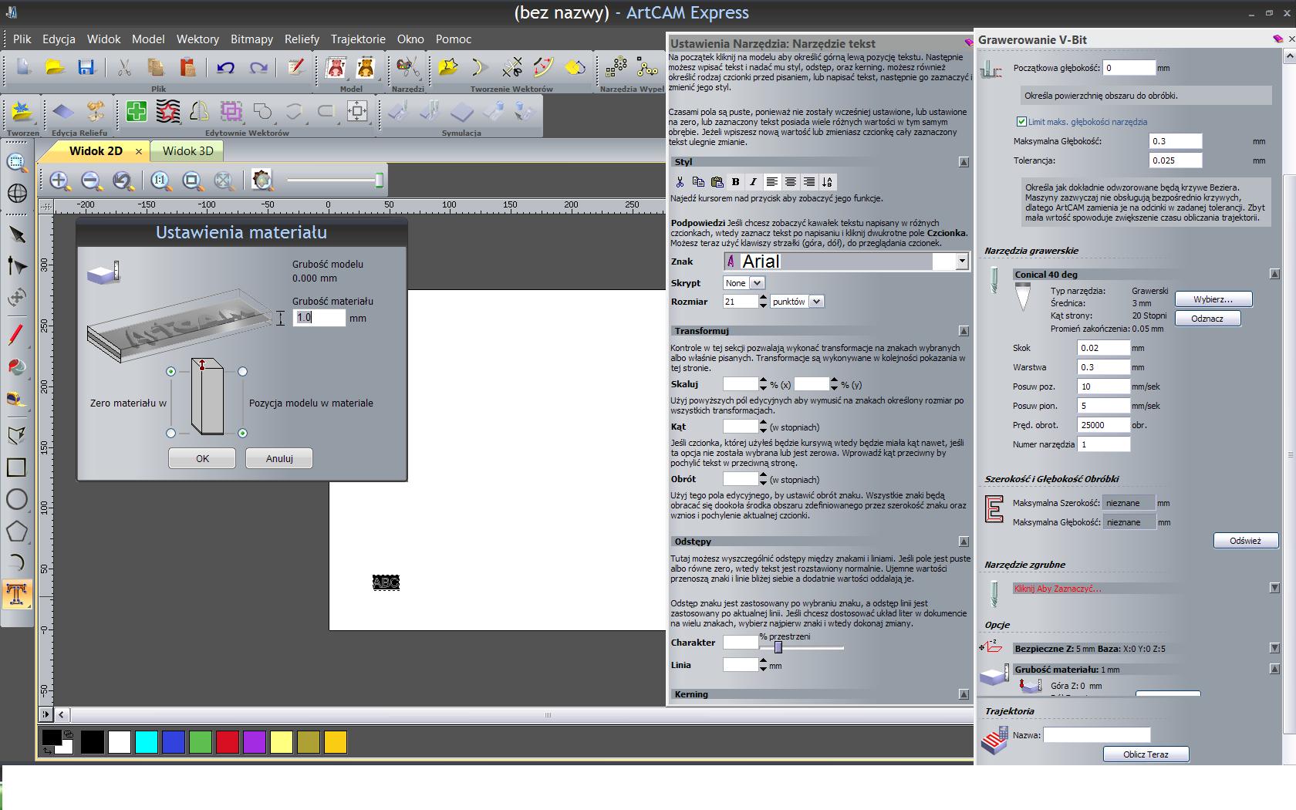The height and width of the screenshot is (810, 1296).
Task: Open the notes icon with red pencil
Action: 295,68
